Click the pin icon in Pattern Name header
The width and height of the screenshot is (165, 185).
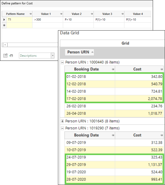point(30,14)
